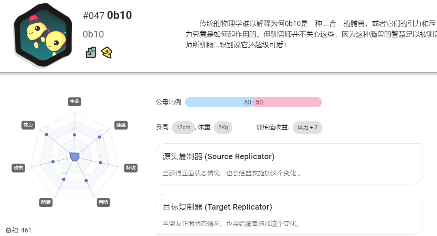437x236 pixels.
Task: Click the 体力 stat label on radar
Action: point(28,125)
